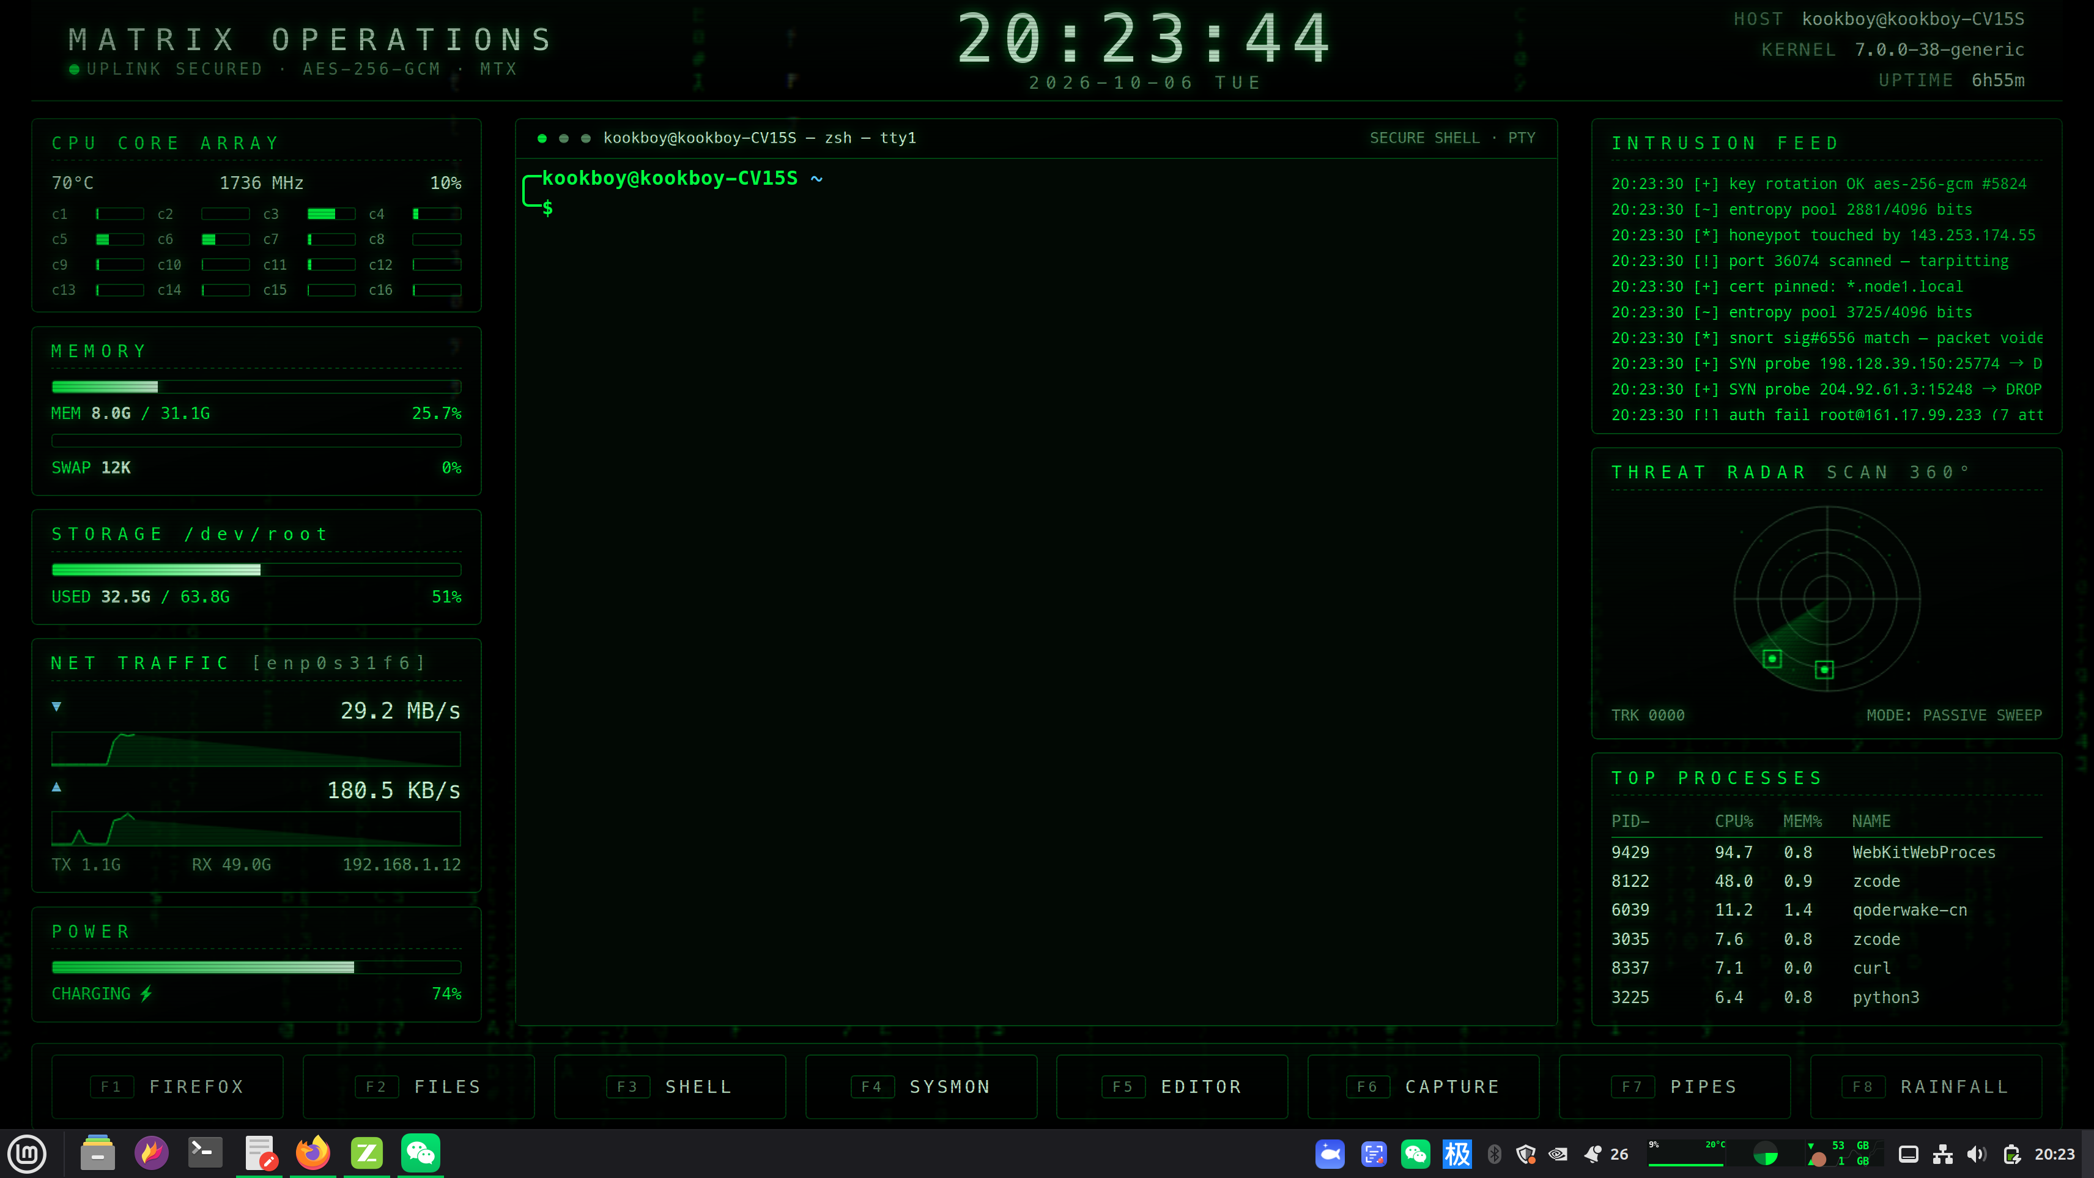Open the shield update manager tray icon

pos(1526,1154)
